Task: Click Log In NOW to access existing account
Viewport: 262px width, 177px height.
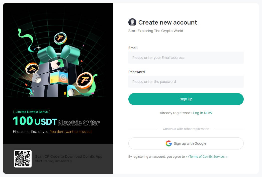Action: coord(203,113)
